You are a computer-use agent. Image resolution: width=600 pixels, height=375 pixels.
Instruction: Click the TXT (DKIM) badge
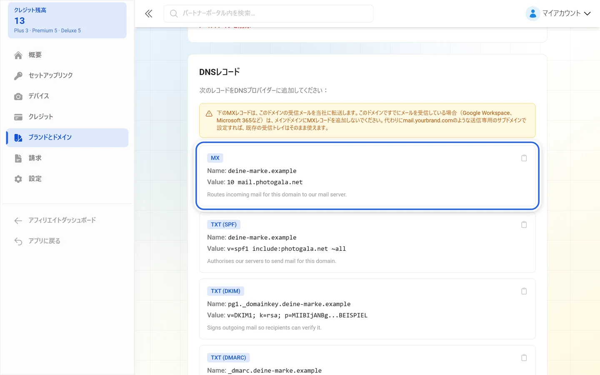click(225, 291)
